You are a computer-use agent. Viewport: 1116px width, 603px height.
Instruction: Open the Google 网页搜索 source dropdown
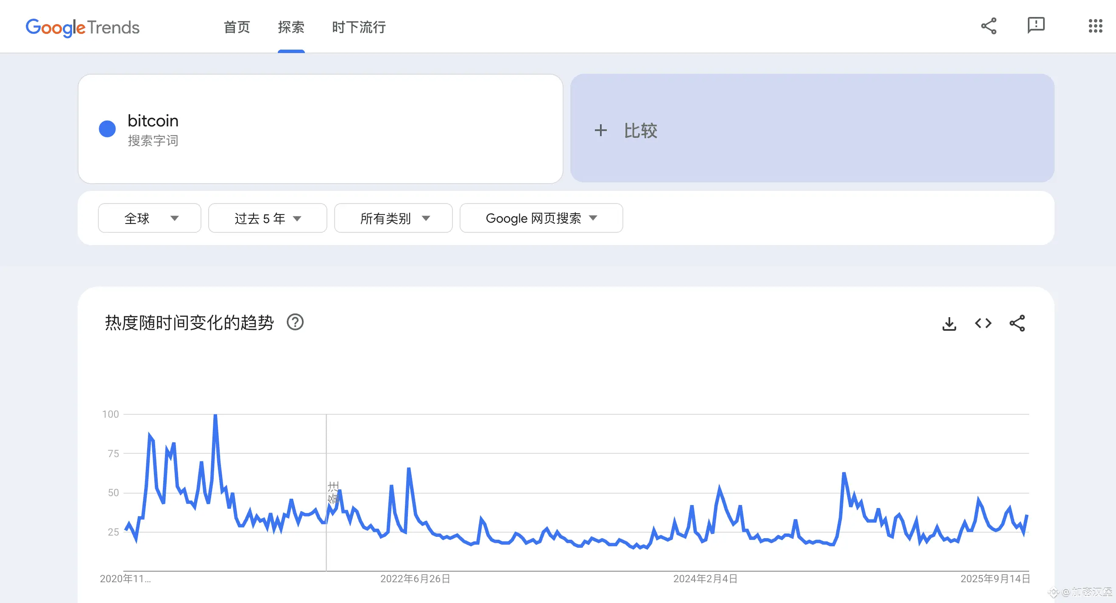click(541, 218)
